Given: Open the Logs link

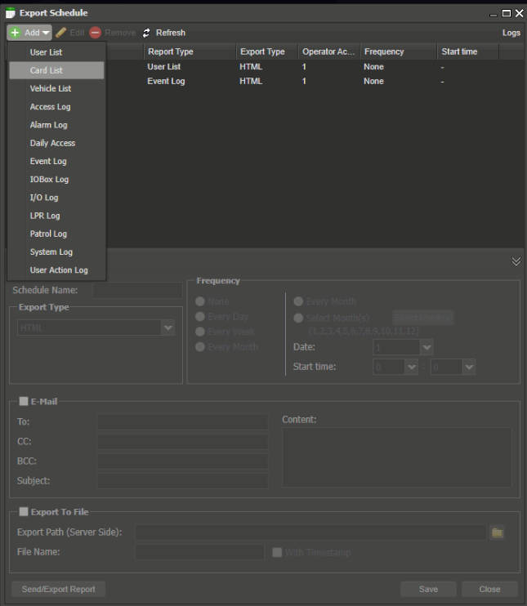Looking at the screenshot, I should 511,33.
